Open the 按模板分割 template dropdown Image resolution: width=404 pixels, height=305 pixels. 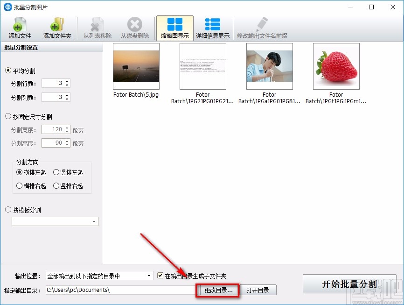pos(94,221)
